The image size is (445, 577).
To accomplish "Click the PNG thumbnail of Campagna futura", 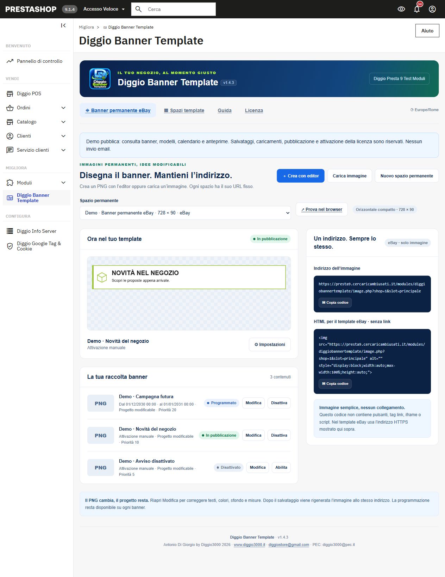I will click(100, 403).
